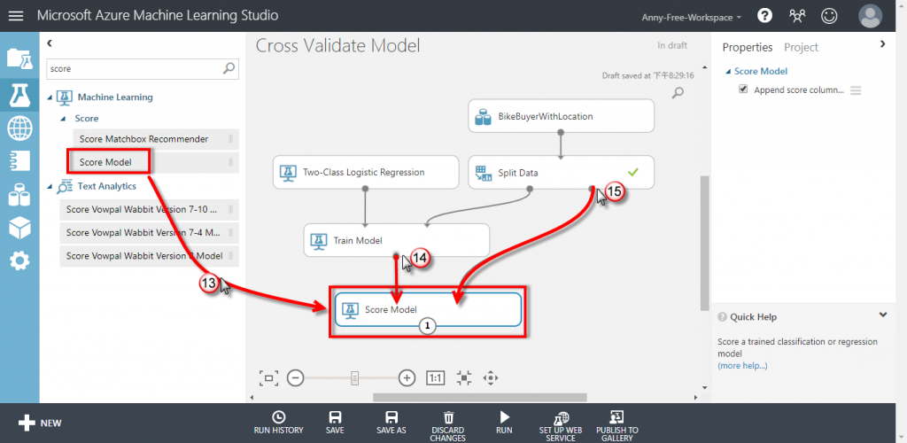Open the Trained Models cube sidebar icon
This screenshot has height=443, width=907.
pyautogui.click(x=19, y=228)
